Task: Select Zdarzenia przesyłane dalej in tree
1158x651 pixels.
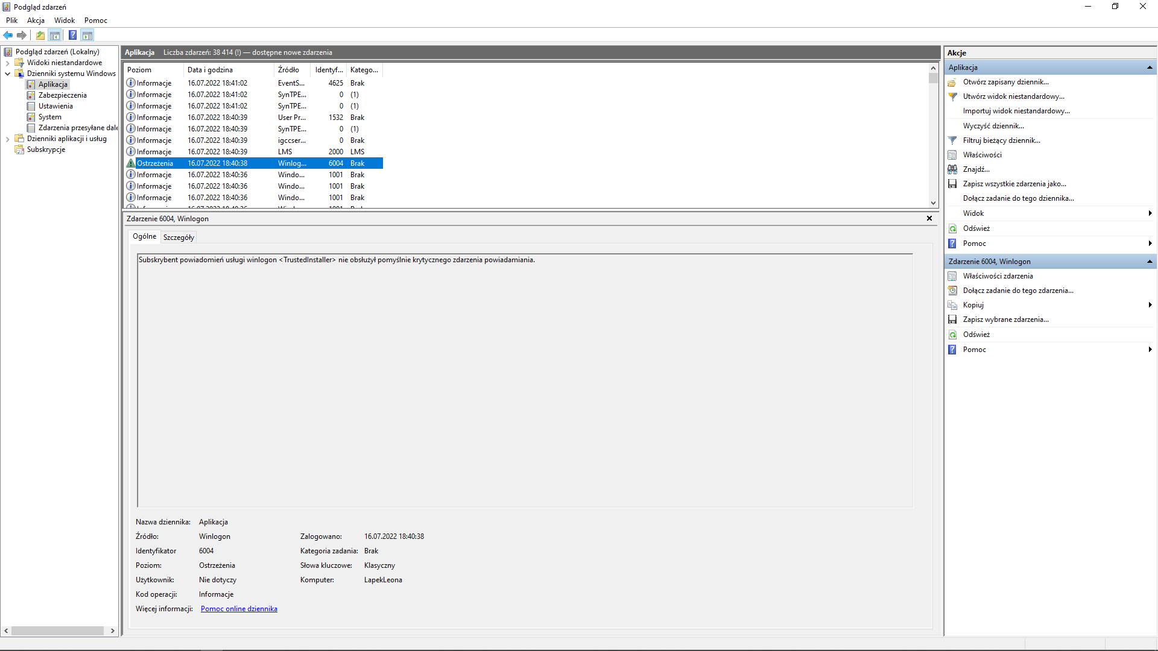Action: [x=78, y=128]
